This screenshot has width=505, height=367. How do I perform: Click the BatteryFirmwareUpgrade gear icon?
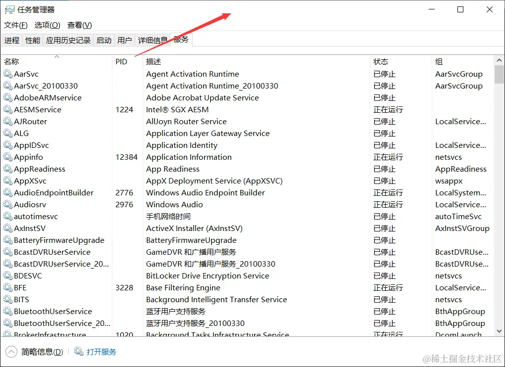coord(8,240)
